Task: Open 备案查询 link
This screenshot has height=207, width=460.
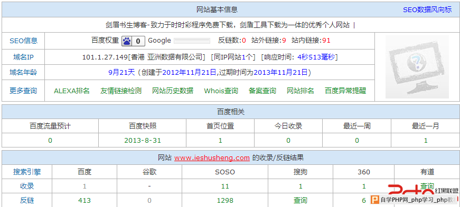Action: click(262, 91)
